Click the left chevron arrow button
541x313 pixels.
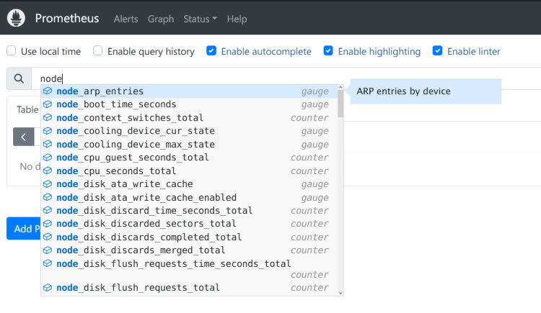point(23,136)
